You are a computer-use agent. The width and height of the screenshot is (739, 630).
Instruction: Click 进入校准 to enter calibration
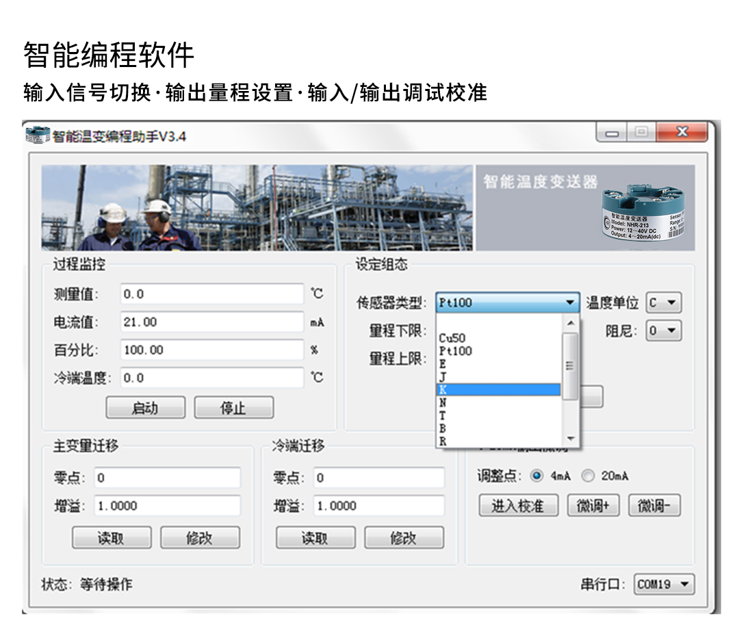click(x=518, y=506)
